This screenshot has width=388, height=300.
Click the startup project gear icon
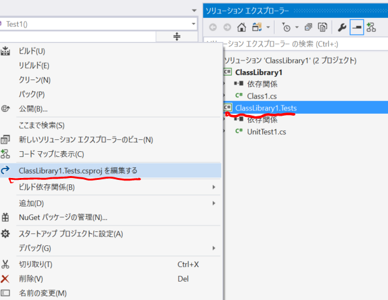pos(5,234)
